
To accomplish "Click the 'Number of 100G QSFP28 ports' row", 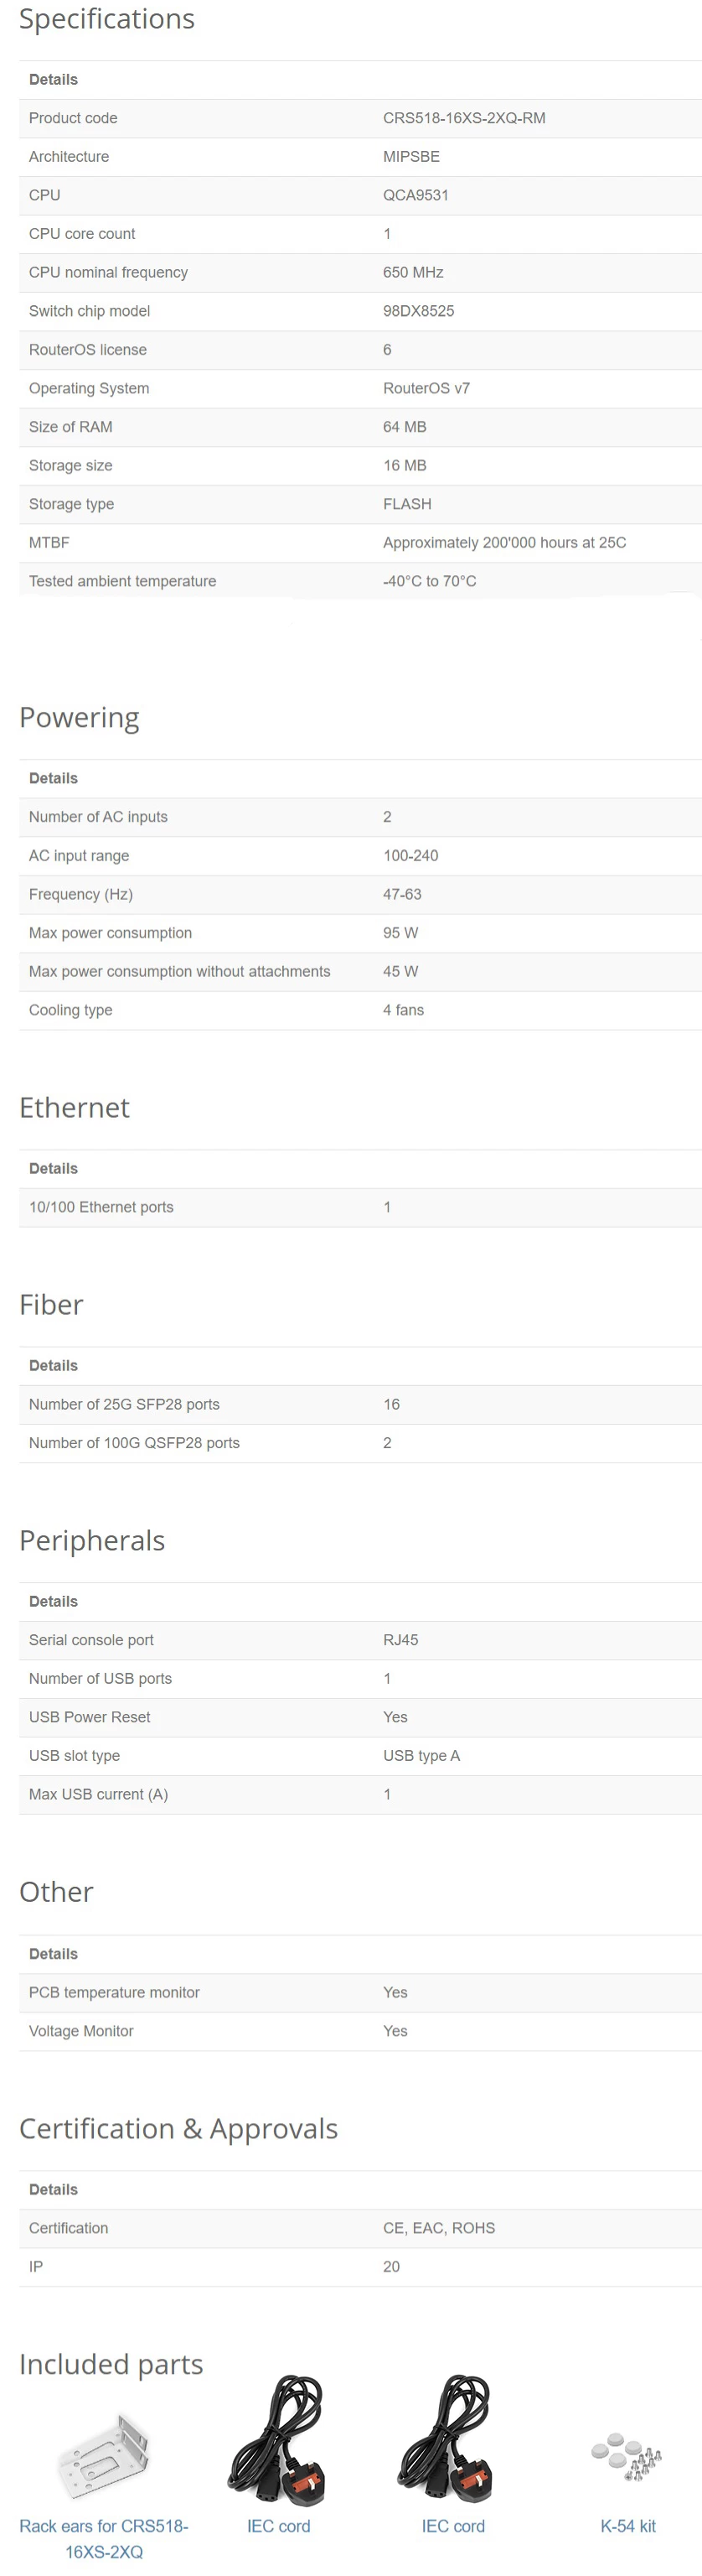I will (360, 1443).
